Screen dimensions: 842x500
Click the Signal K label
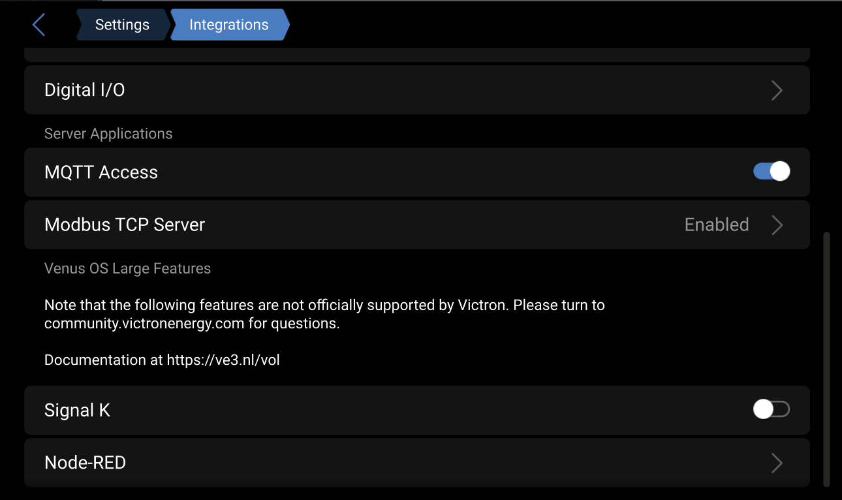pyautogui.click(x=77, y=411)
